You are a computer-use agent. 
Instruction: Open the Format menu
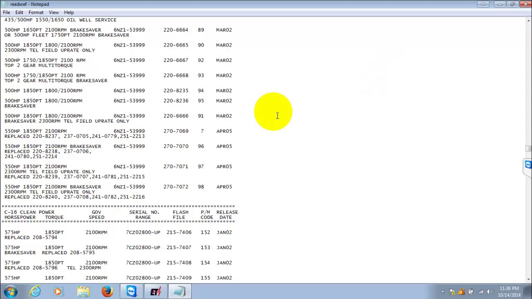point(36,12)
